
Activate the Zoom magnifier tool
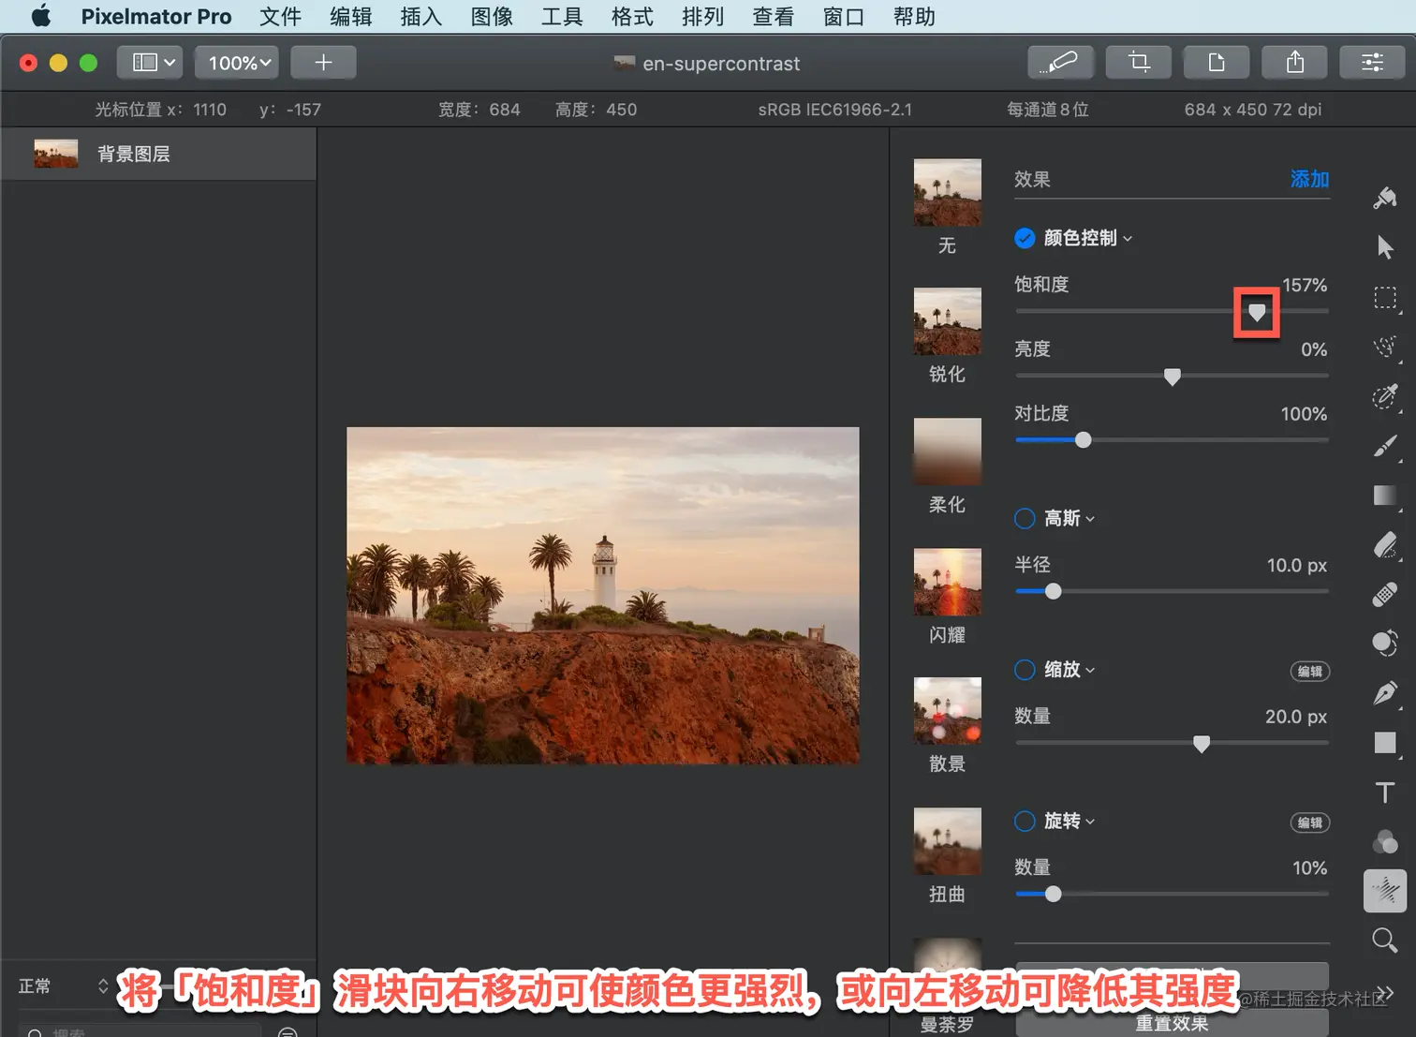tap(1385, 940)
